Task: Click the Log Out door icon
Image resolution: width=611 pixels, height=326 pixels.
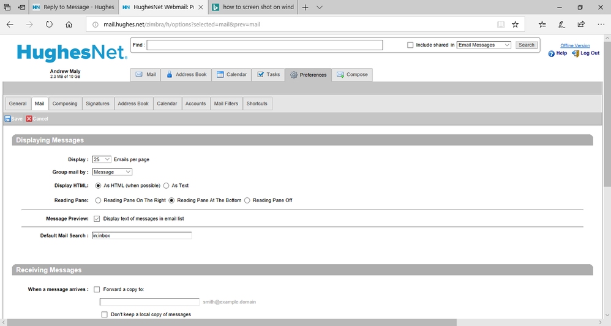Action: pos(575,54)
